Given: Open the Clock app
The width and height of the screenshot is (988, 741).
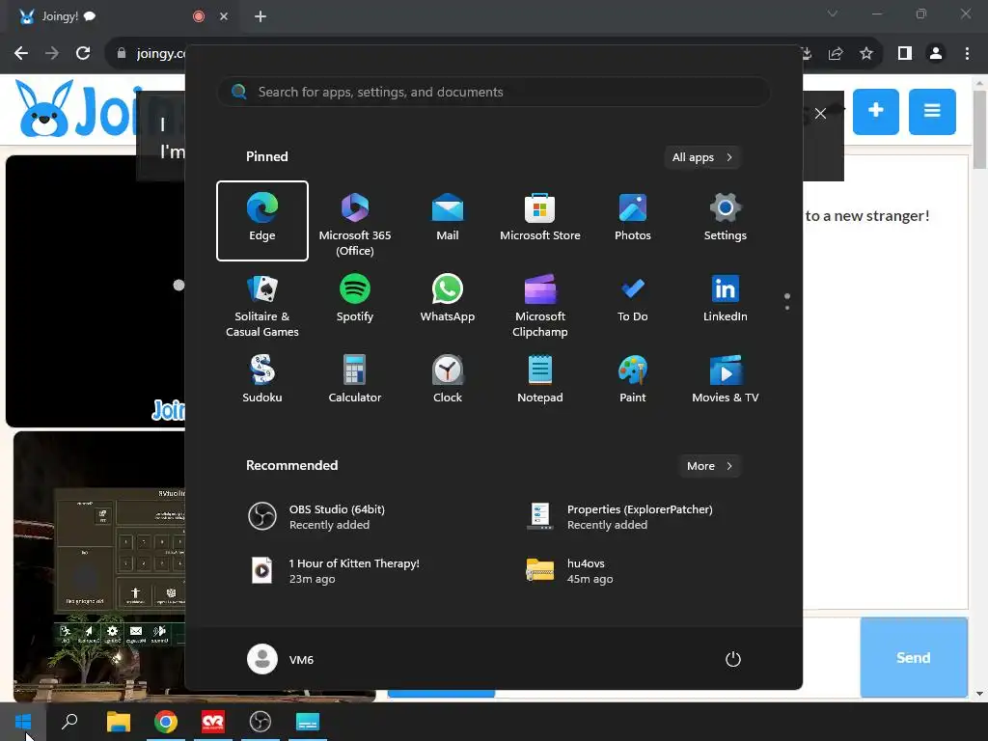Looking at the screenshot, I should tap(448, 379).
